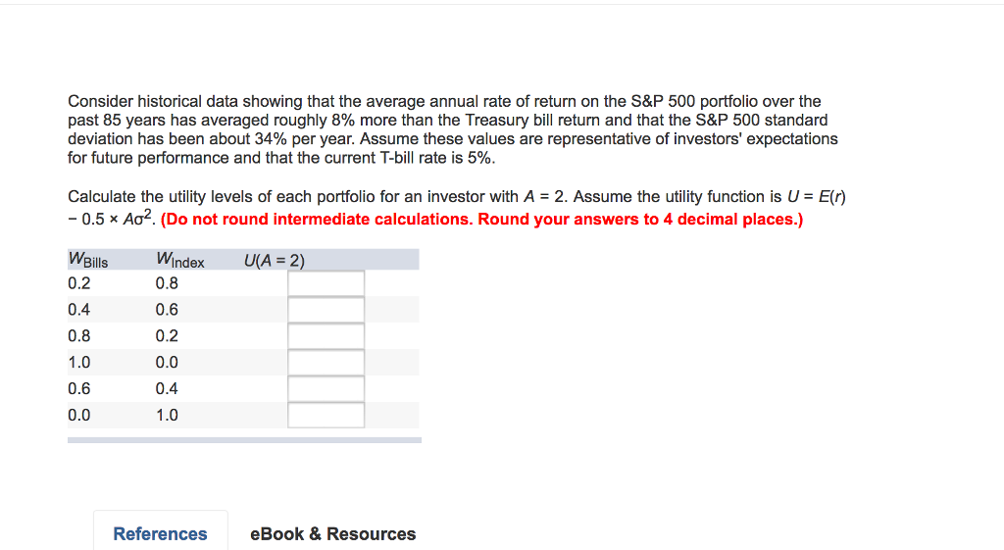Viewport: 1004px width, 550px height.
Task: Click the S&P 500 question paragraph
Action: pos(453,129)
